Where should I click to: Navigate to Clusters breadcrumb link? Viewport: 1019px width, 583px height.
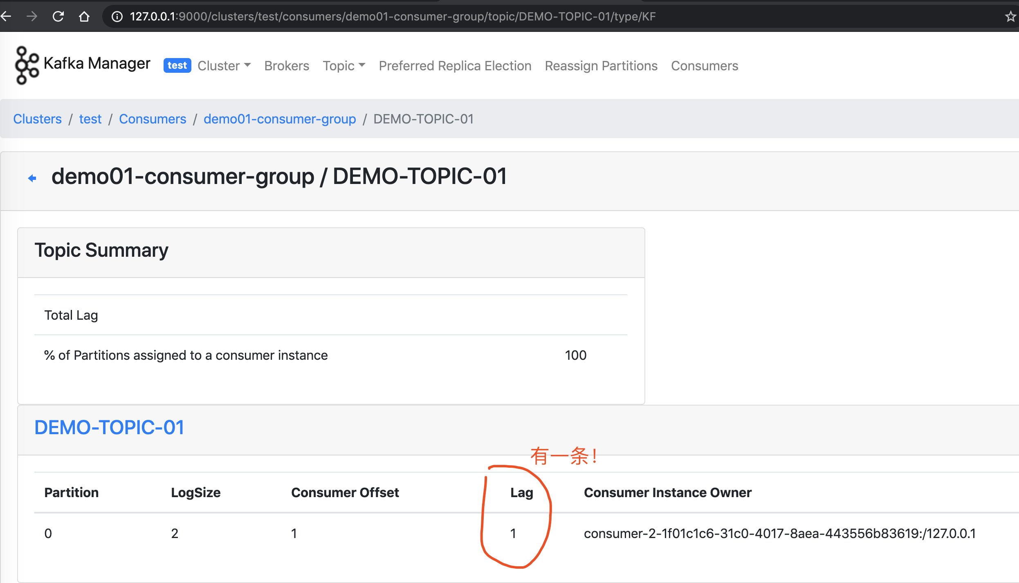click(x=38, y=118)
